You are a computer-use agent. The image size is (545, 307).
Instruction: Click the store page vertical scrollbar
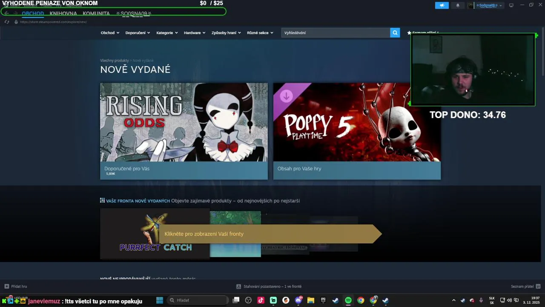[542, 51]
